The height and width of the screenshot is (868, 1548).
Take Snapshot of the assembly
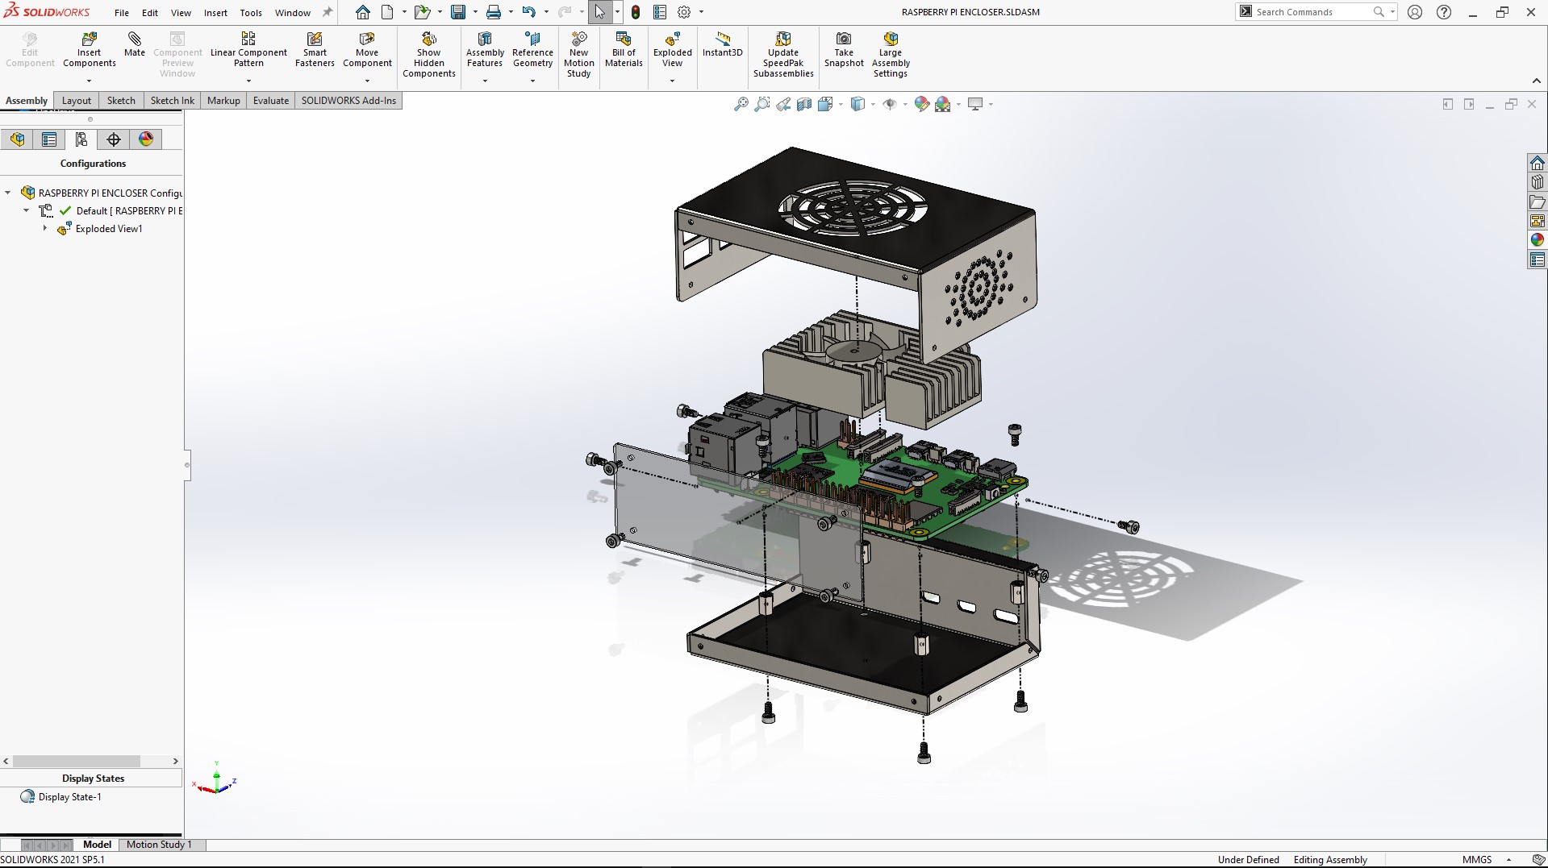(844, 50)
